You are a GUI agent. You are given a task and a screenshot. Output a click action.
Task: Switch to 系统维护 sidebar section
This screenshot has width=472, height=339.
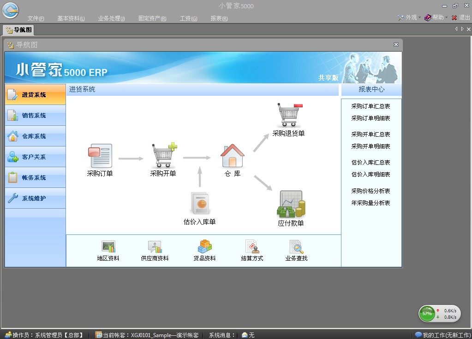click(x=35, y=199)
